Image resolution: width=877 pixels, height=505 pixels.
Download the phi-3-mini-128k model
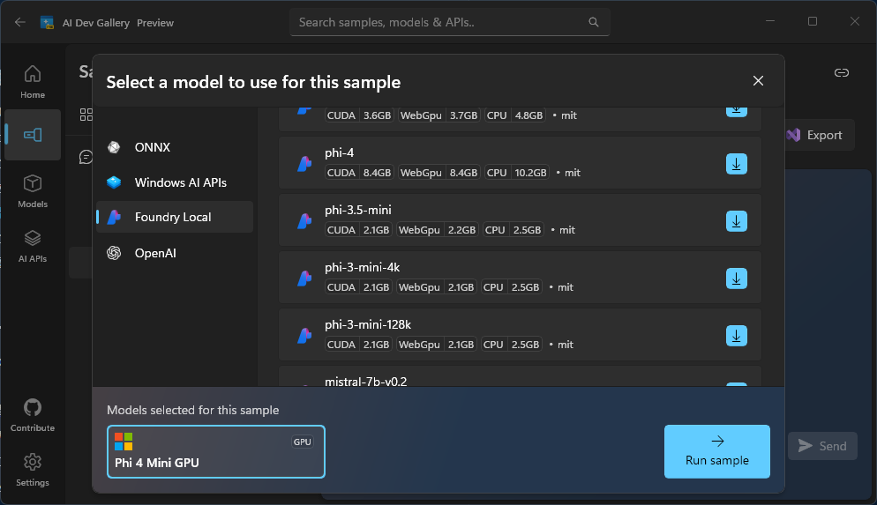pos(736,336)
